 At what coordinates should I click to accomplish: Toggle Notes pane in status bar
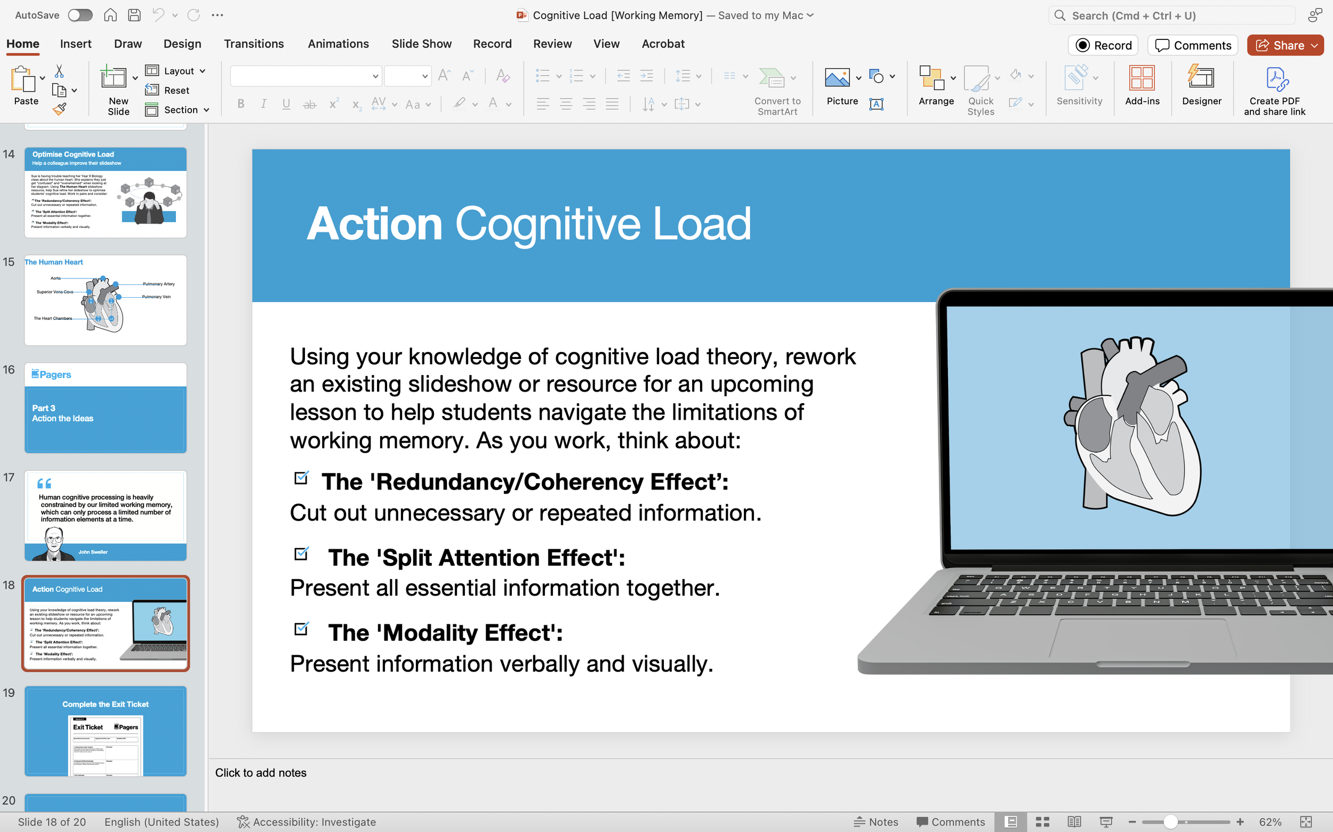876,821
